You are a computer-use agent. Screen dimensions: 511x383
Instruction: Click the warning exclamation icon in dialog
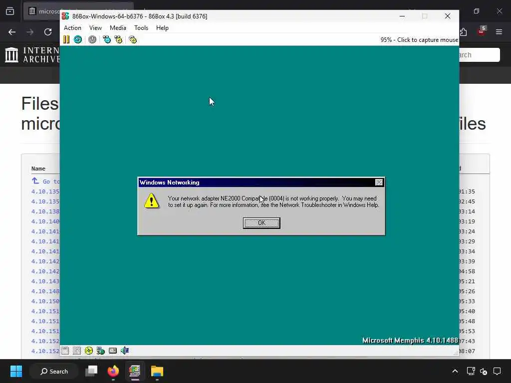[x=152, y=200]
